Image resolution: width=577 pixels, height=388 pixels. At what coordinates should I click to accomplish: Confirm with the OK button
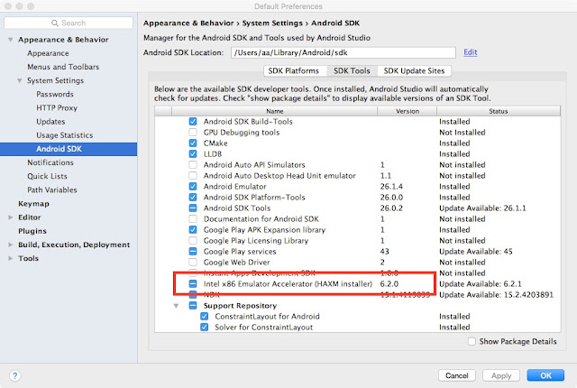click(x=545, y=375)
